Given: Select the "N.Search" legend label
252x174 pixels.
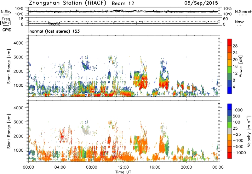Looking at the screenshot, I should tap(243, 12).
